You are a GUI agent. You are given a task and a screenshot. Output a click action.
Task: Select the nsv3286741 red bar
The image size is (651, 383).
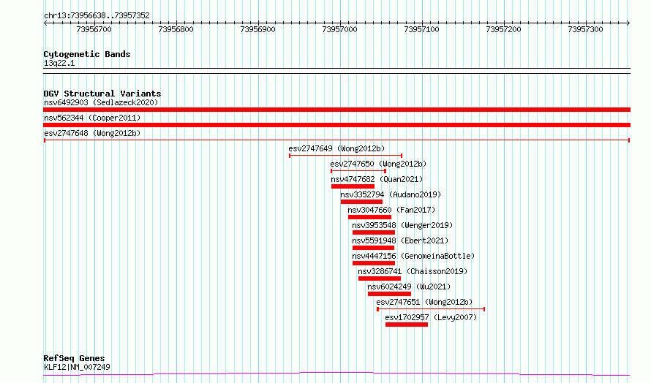coord(380,278)
